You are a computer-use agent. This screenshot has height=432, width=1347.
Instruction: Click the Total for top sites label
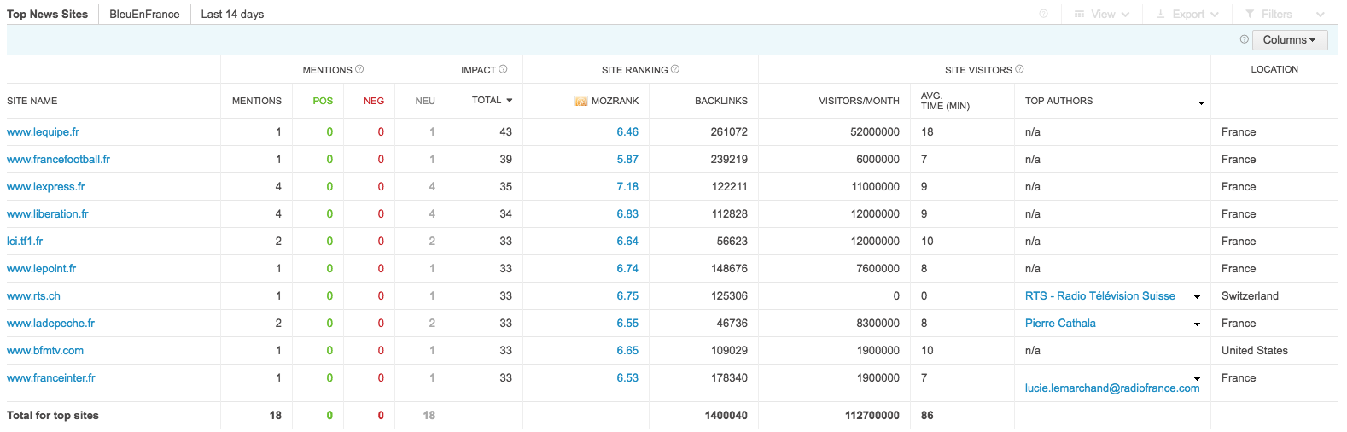(x=53, y=415)
